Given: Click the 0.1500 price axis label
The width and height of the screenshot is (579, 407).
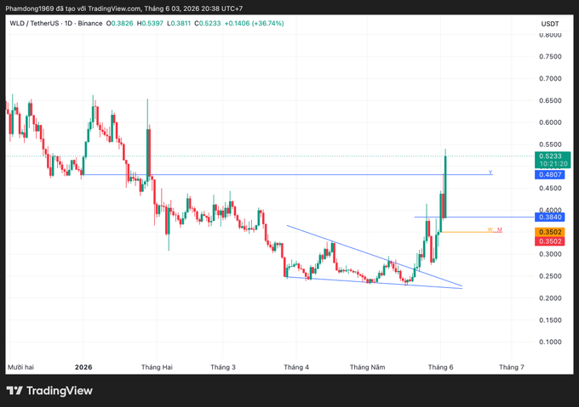Looking at the screenshot, I should click(550, 320).
